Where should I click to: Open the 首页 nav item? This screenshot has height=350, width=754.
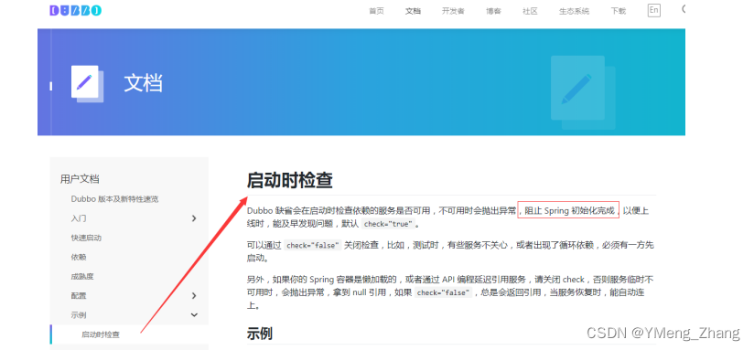click(x=376, y=11)
